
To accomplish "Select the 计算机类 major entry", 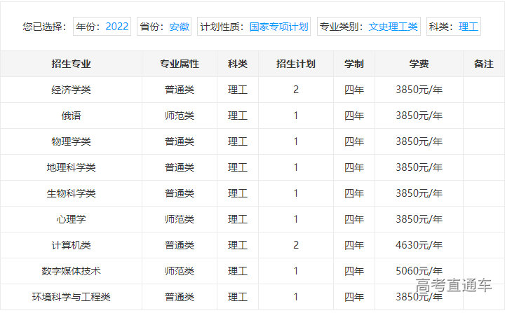I will pos(71,245).
